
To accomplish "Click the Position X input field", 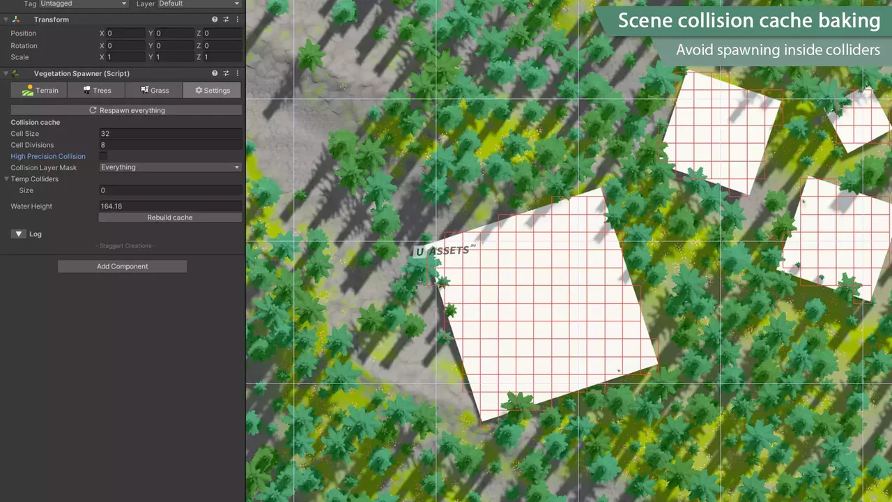I will tap(126, 33).
